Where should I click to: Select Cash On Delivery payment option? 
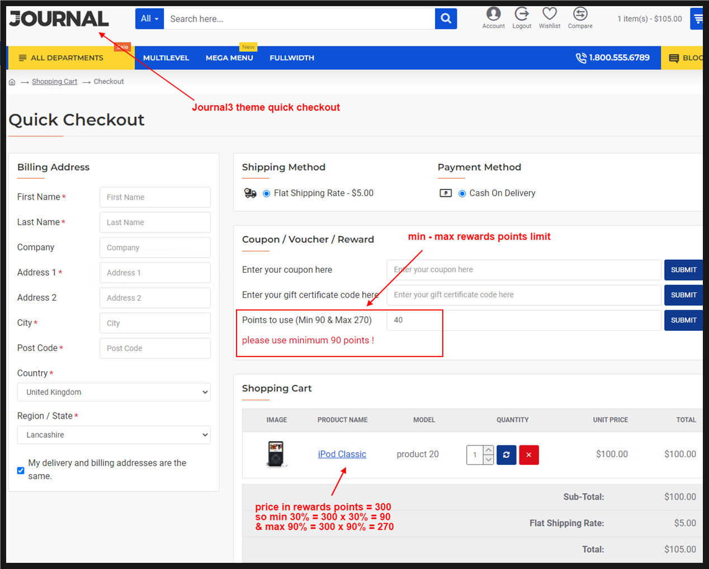click(462, 193)
